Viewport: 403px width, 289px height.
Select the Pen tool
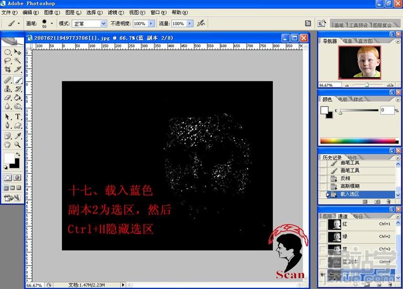[x=7, y=125]
